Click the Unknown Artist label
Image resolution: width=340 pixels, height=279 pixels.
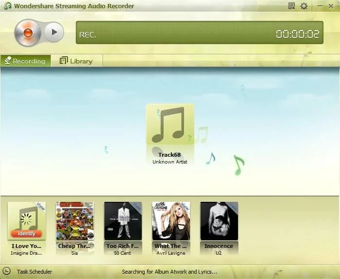170,162
